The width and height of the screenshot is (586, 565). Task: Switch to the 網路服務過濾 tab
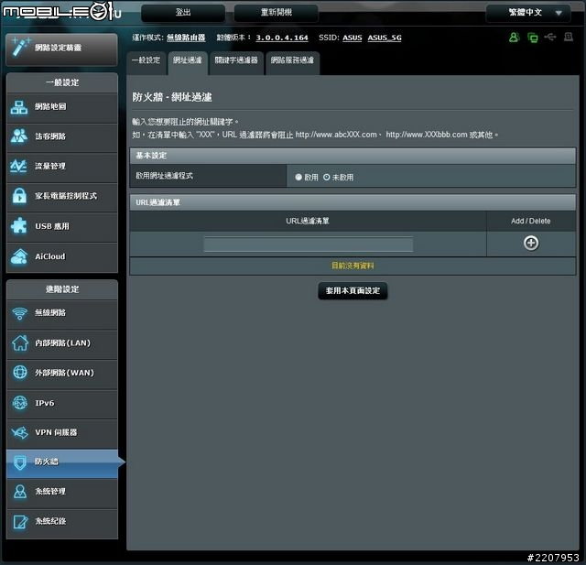click(x=291, y=60)
